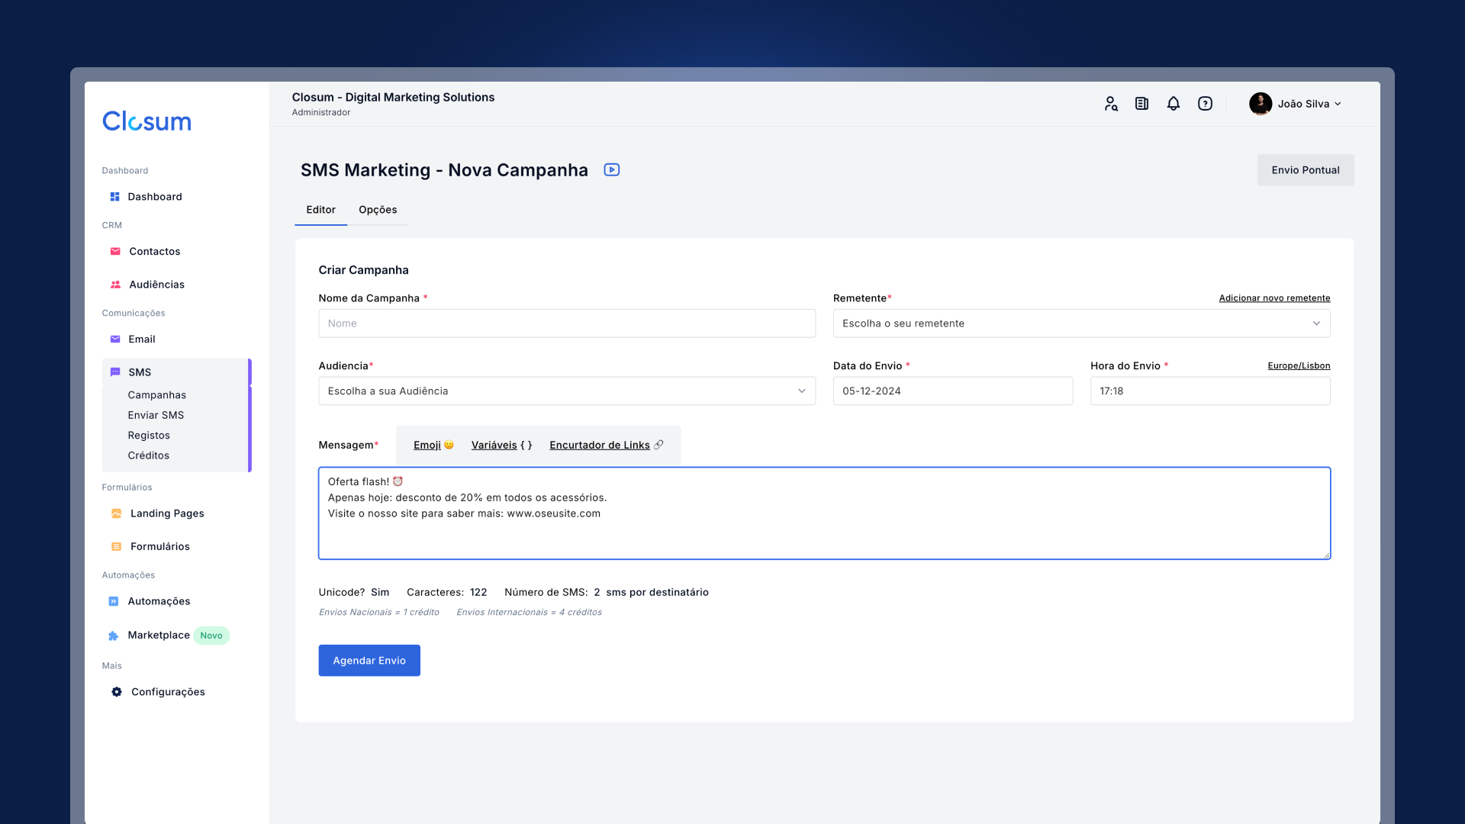Click Adicionar novo remetente link
The width and height of the screenshot is (1465, 824).
1274,298
